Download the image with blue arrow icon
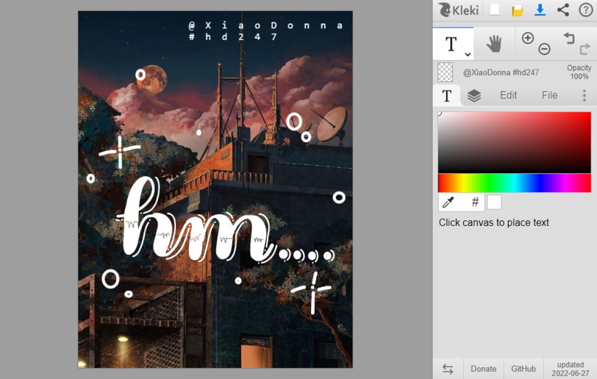 point(540,10)
